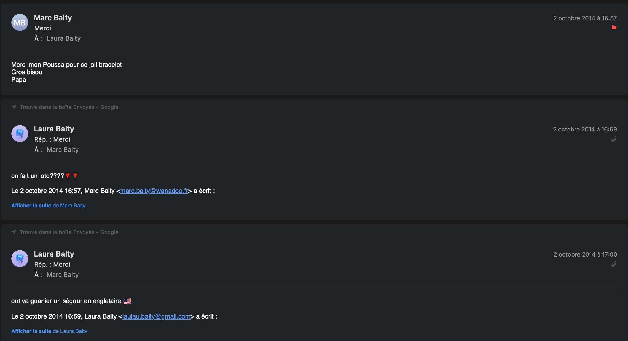Click the sent-mailbox arrow icon above the 16:59 message
This screenshot has height=341, width=628.
coord(14,107)
